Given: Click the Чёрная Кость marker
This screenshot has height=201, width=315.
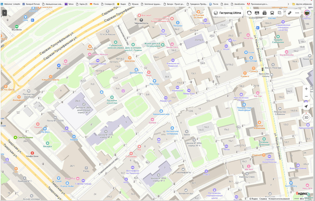Looking at the screenshot, I should (x=141, y=20).
